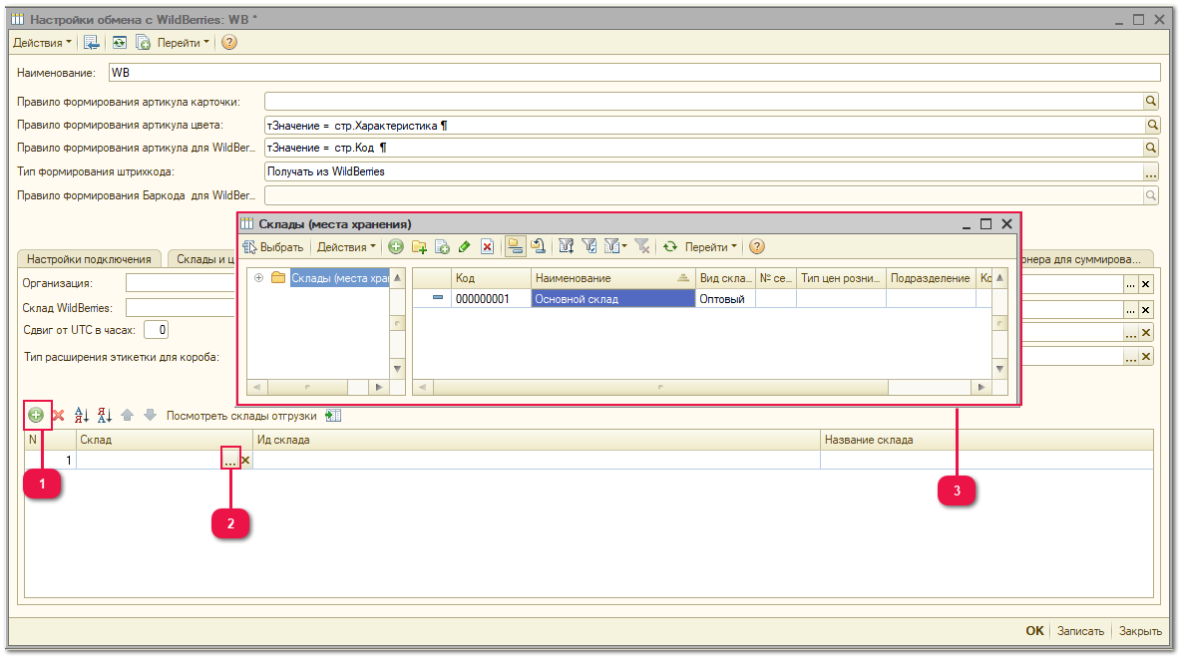Image resolution: width=1182 pixels, height=659 pixels.
Task: Click the Тип формирования штрихкода field
Action: pyautogui.click(x=704, y=171)
